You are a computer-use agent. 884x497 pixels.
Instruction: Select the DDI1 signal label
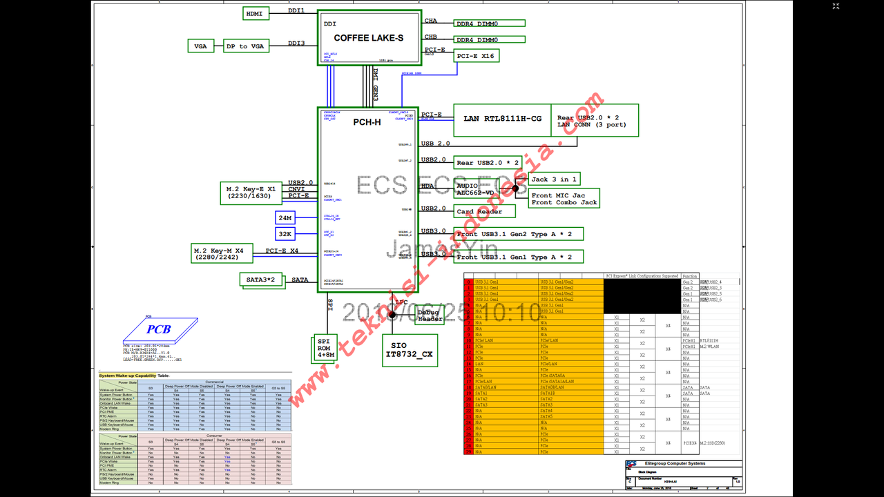(x=296, y=10)
